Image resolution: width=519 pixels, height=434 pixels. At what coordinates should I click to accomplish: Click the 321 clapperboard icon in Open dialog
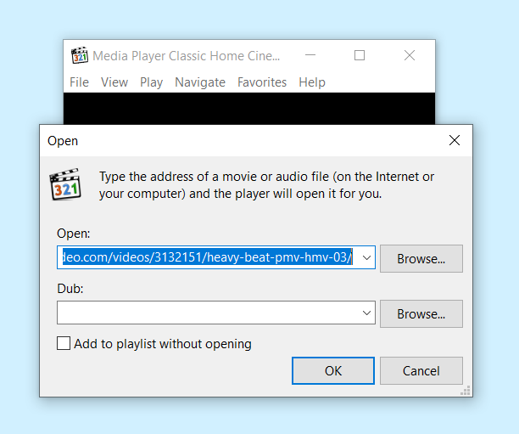point(65,184)
